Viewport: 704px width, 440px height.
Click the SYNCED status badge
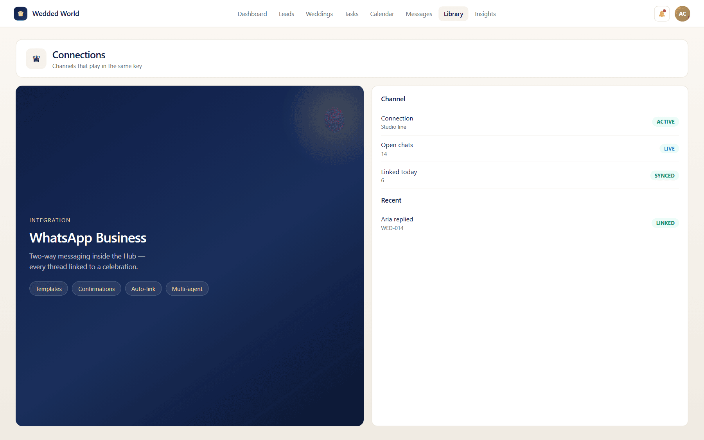[x=664, y=176]
